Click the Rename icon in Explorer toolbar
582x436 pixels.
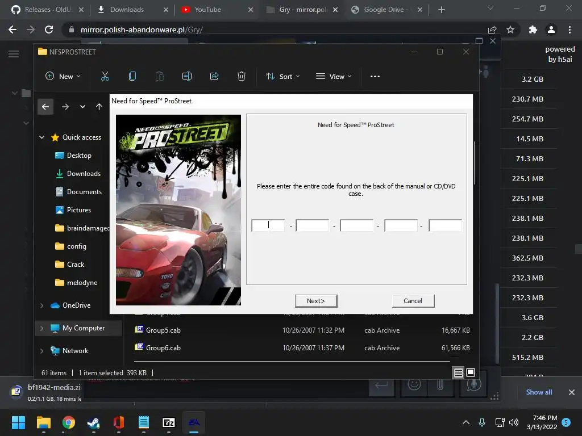186,77
